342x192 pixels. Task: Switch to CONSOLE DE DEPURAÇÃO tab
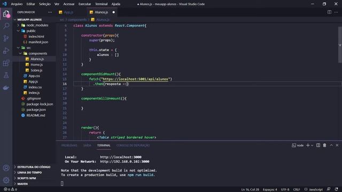[x=133, y=145]
